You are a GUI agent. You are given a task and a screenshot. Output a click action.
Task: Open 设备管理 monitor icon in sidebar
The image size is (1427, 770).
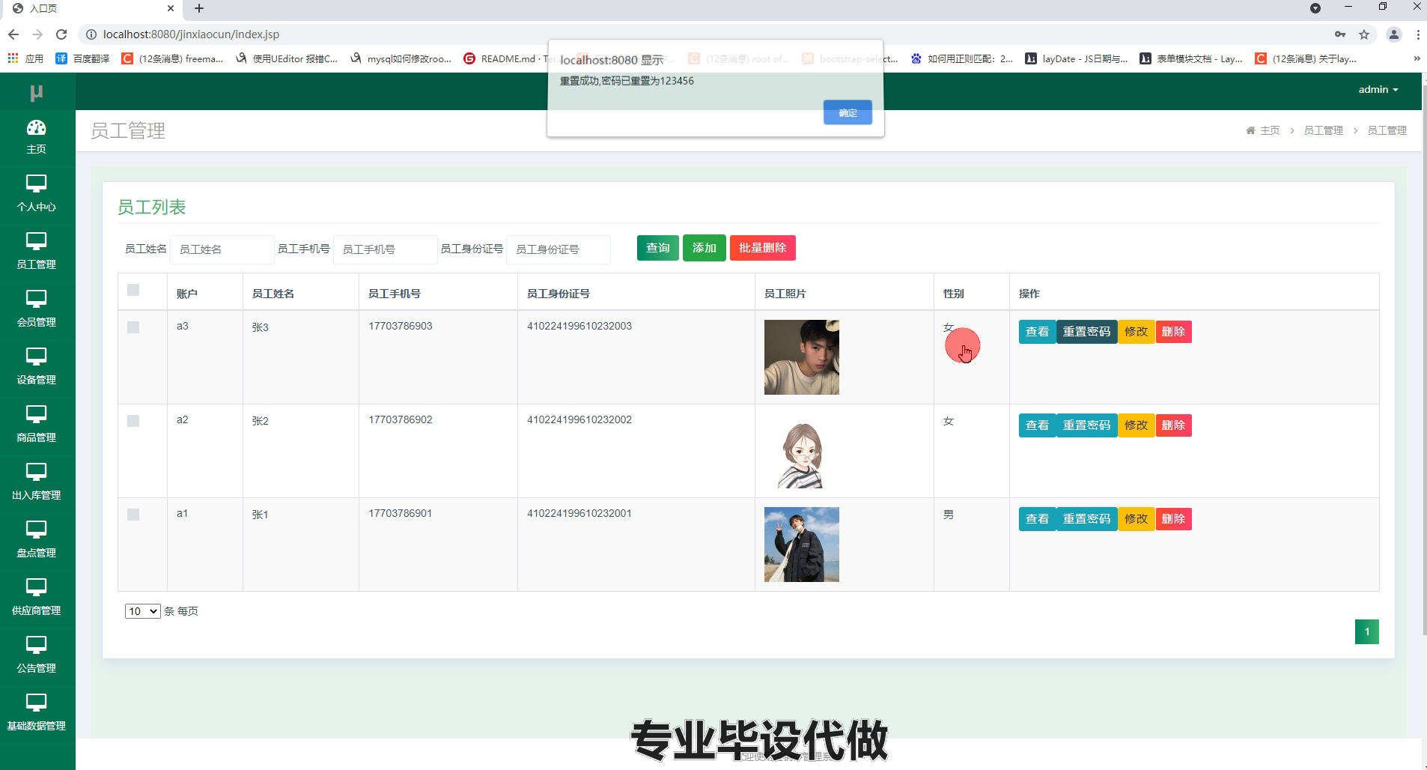36,357
